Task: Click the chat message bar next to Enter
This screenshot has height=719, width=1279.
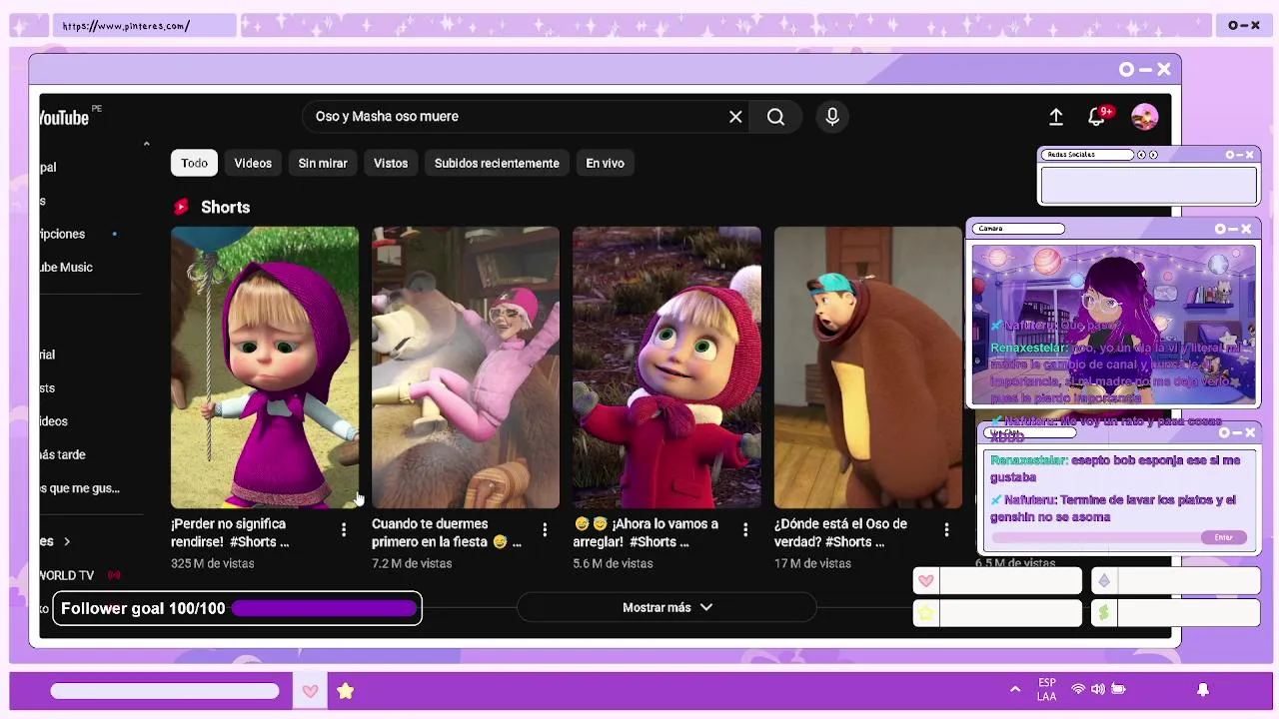Action: click(x=1096, y=537)
